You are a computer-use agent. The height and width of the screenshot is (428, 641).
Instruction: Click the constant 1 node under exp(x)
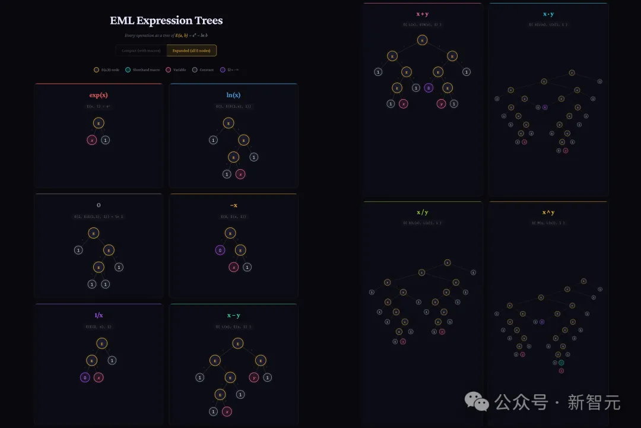tap(105, 140)
